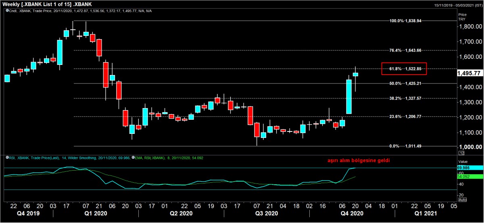
Task: Click the Price TRY axis header
Action: (x=462, y=17)
